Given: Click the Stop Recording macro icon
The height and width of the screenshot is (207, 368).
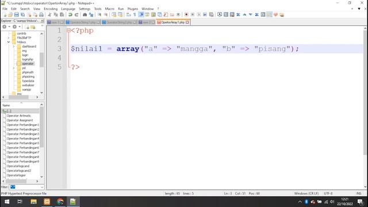Looking at the screenshot, I should (x=193, y=14).
